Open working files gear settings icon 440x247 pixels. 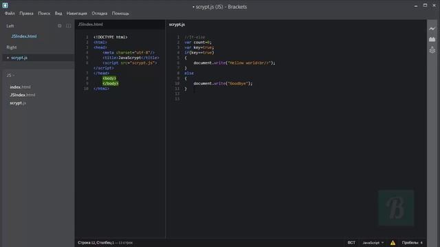point(60,26)
